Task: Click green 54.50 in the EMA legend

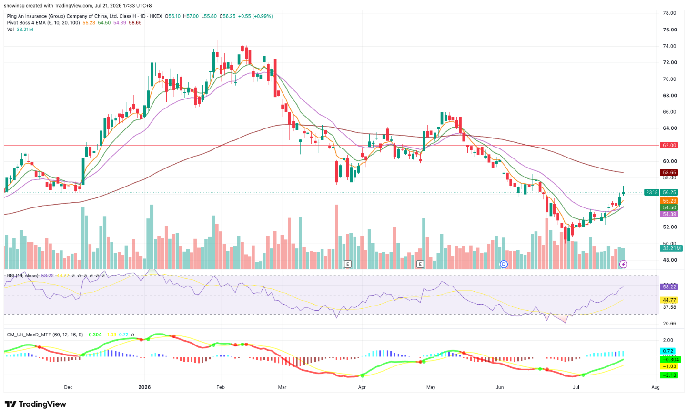Action: pos(104,23)
